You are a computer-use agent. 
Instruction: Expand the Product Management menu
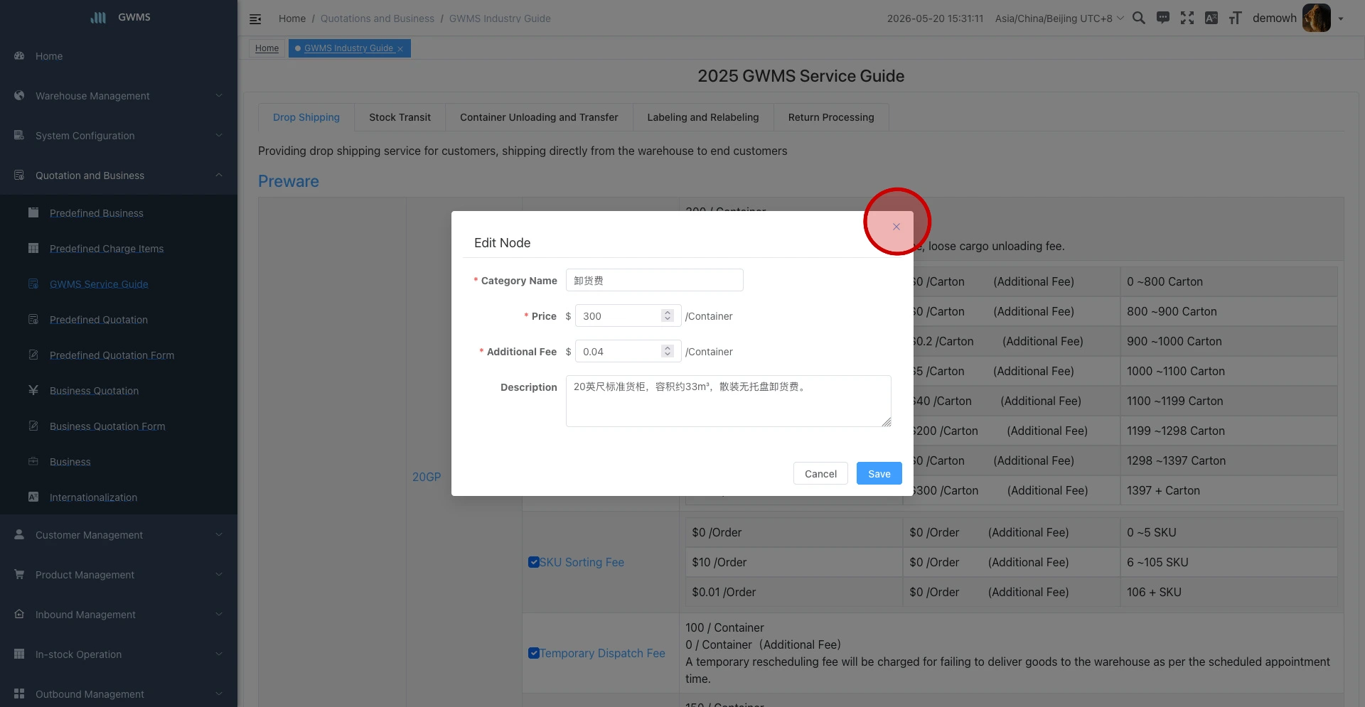[x=119, y=575]
